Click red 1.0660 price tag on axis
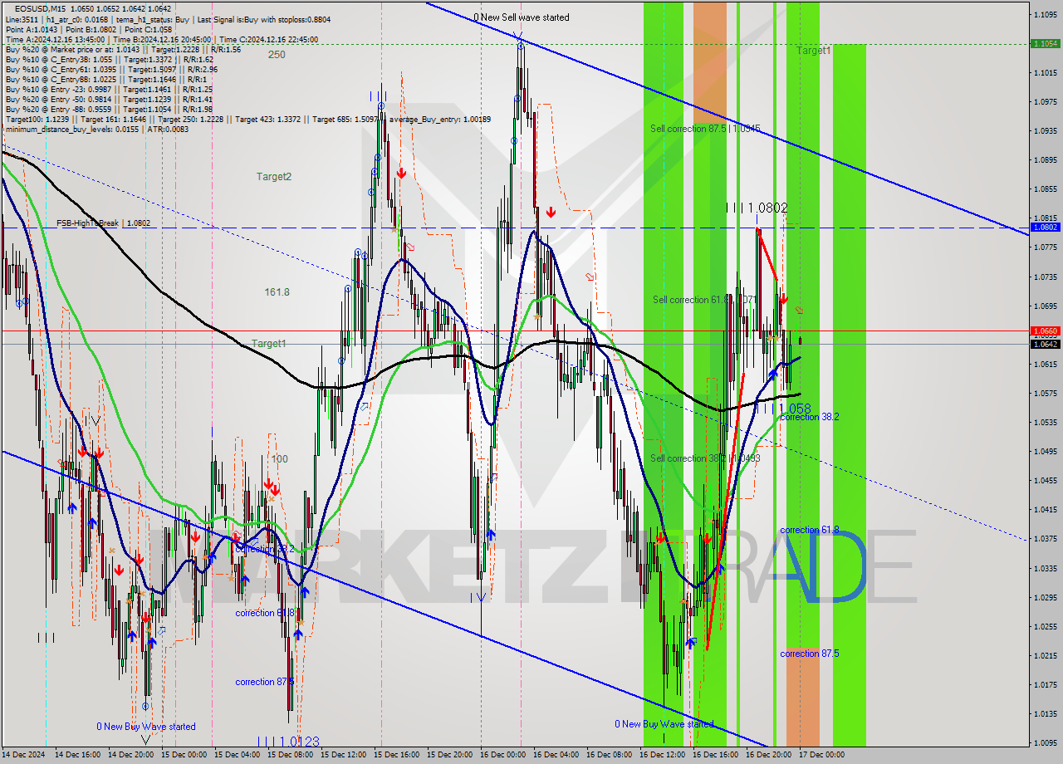Image resolution: width=1063 pixels, height=764 pixels. click(1044, 331)
